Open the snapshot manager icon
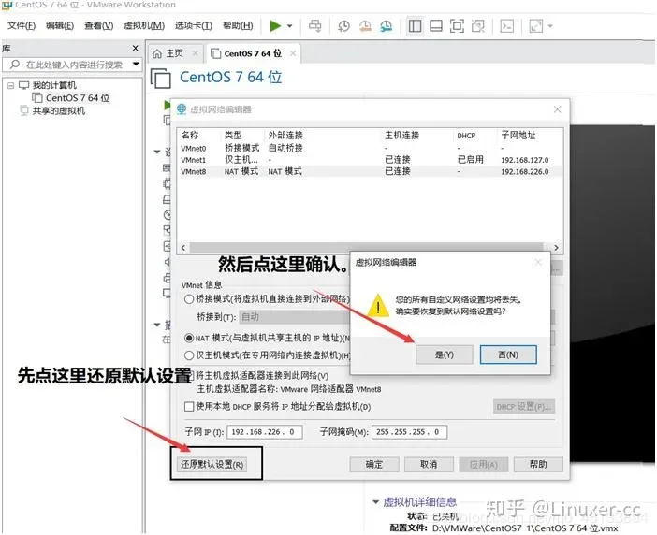This screenshot has height=535, width=657. [x=385, y=26]
